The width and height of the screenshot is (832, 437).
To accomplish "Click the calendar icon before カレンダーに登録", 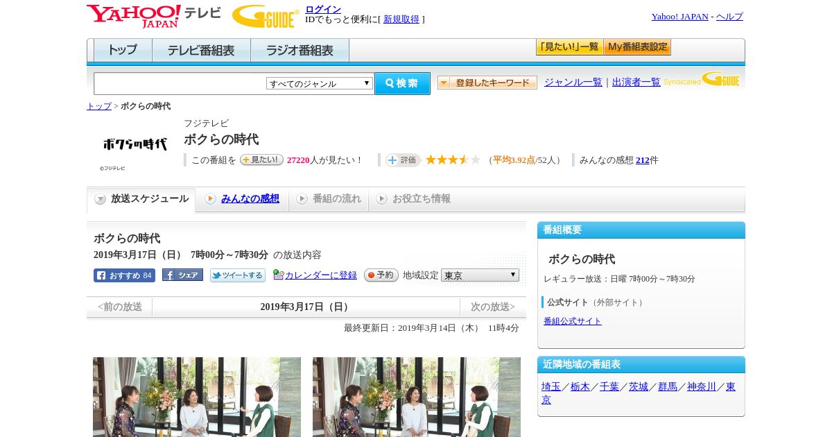I will (279, 275).
